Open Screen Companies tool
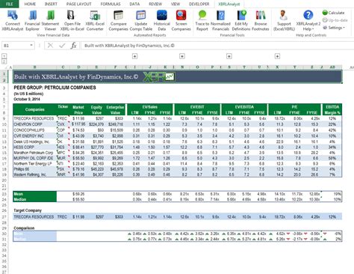 [181, 20]
